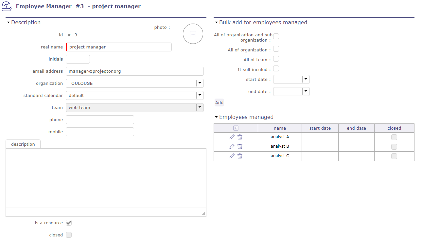
Task: Select the description tab
Action: tap(23, 144)
